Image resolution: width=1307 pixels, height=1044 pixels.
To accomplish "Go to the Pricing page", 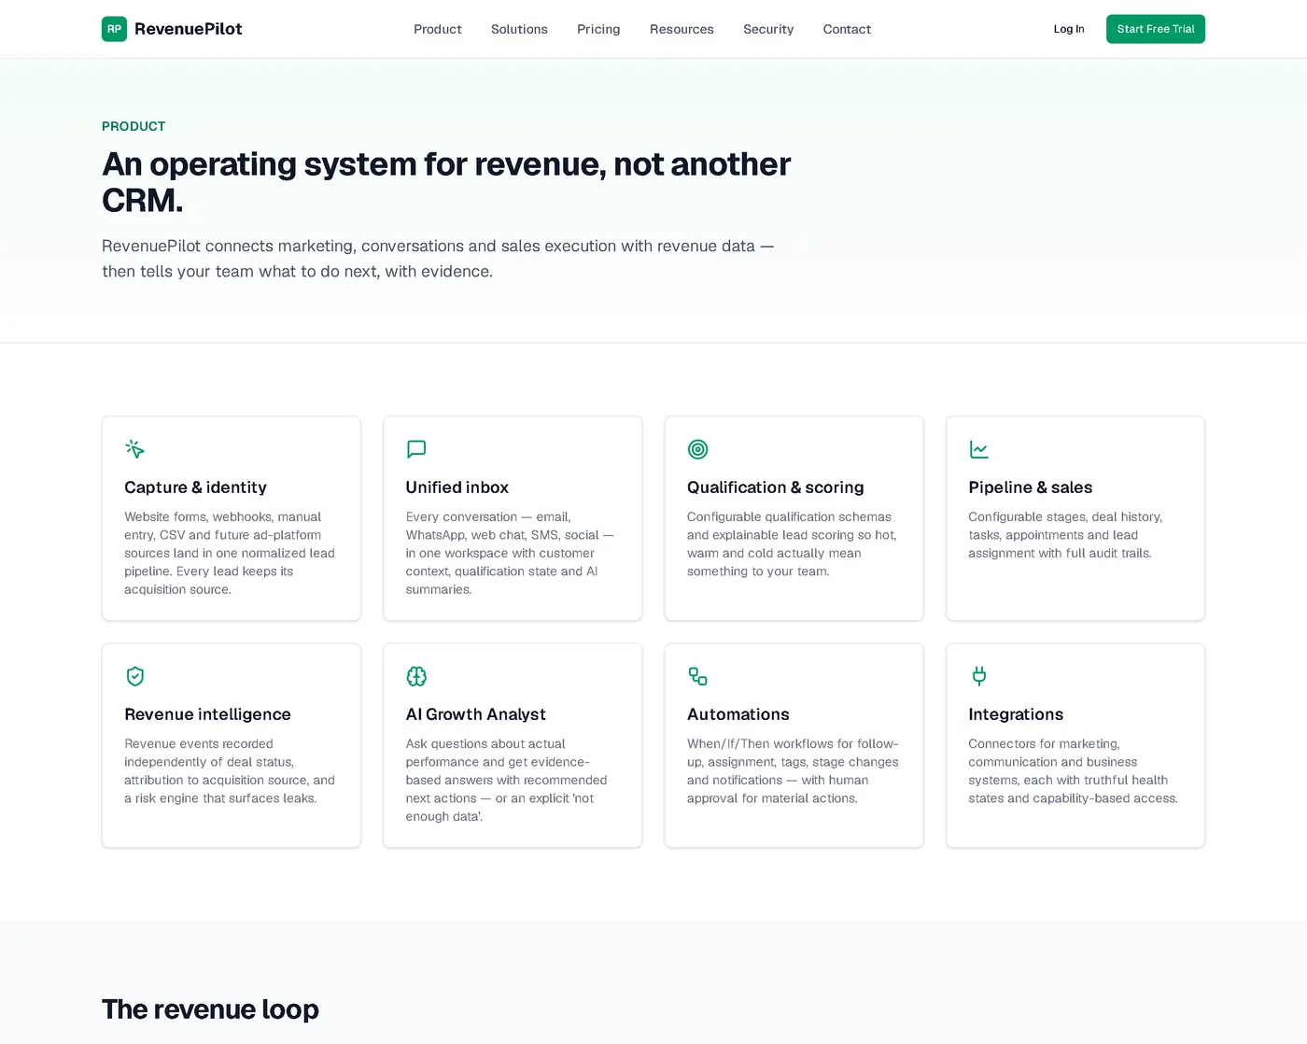I will click(598, 29).
